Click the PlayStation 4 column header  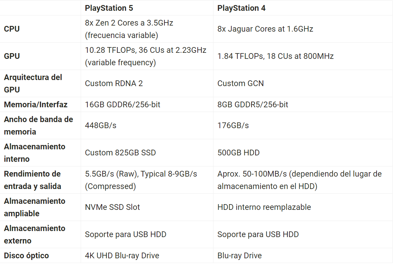pyautogui.click(x=241, y=8)
